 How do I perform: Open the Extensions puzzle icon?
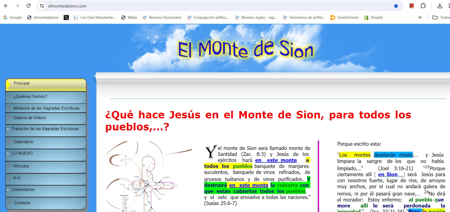[423, 6]
